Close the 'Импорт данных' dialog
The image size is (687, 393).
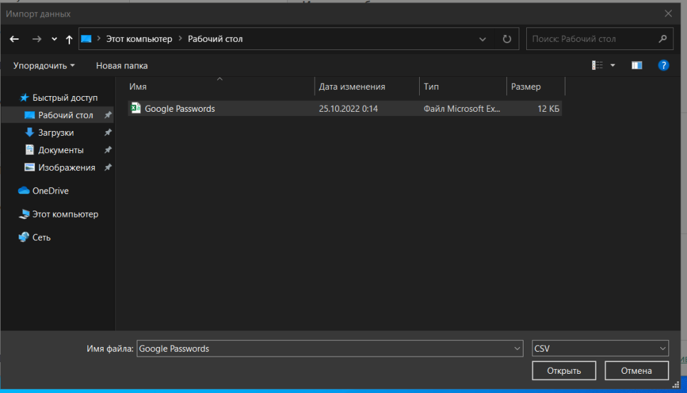click(x=668, y=14)
